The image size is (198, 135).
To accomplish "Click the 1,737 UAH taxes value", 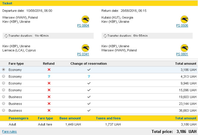I will tap(113, 125).
